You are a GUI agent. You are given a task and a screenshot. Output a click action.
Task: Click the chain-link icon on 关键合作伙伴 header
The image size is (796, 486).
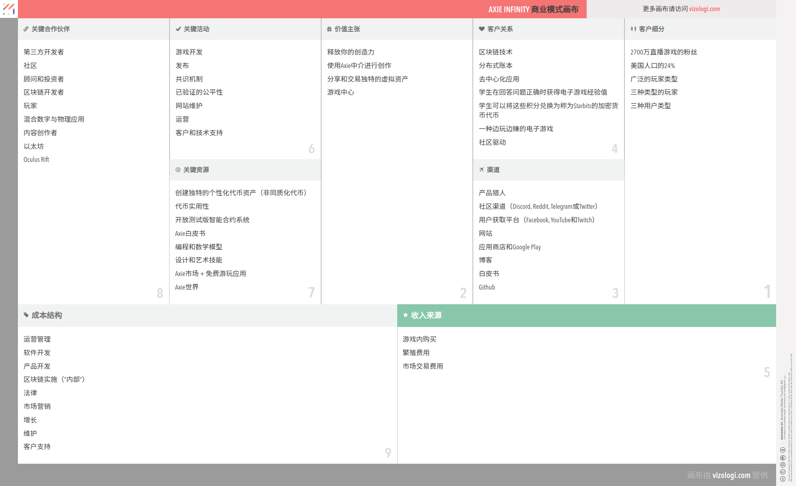click(26, 29)
